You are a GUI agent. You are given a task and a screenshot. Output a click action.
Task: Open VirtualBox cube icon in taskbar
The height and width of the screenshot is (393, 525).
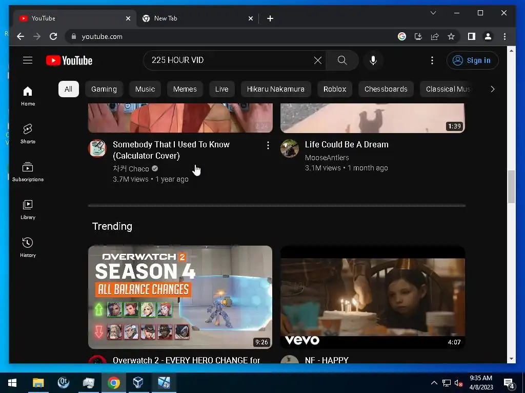(x=138, y=383)
